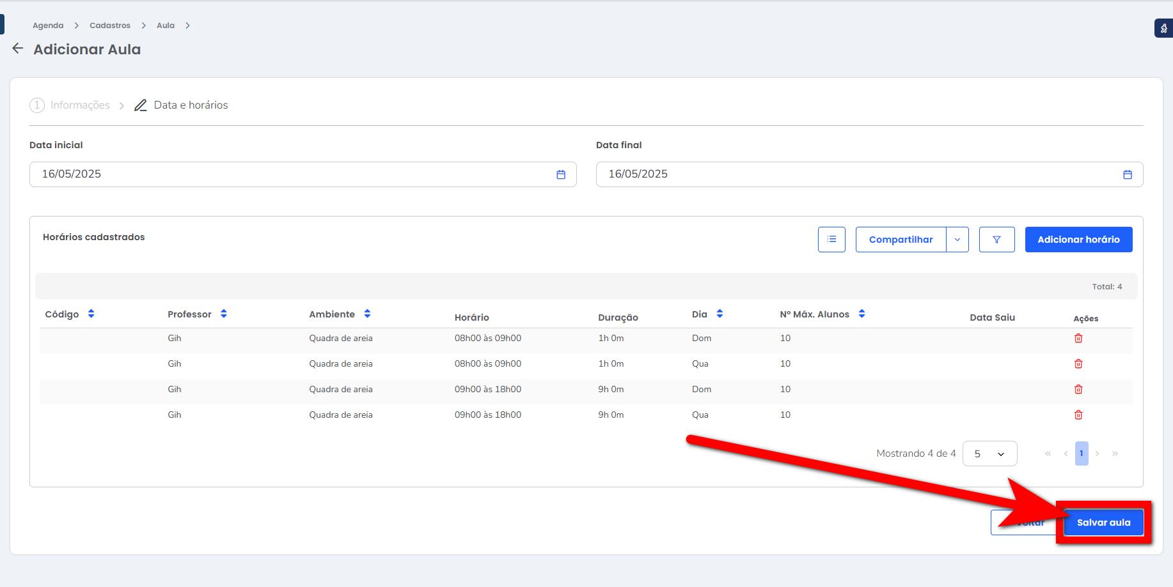Click the Compartilhar button
Viewport: 1173px width, 587px height.
coord(901,240)
